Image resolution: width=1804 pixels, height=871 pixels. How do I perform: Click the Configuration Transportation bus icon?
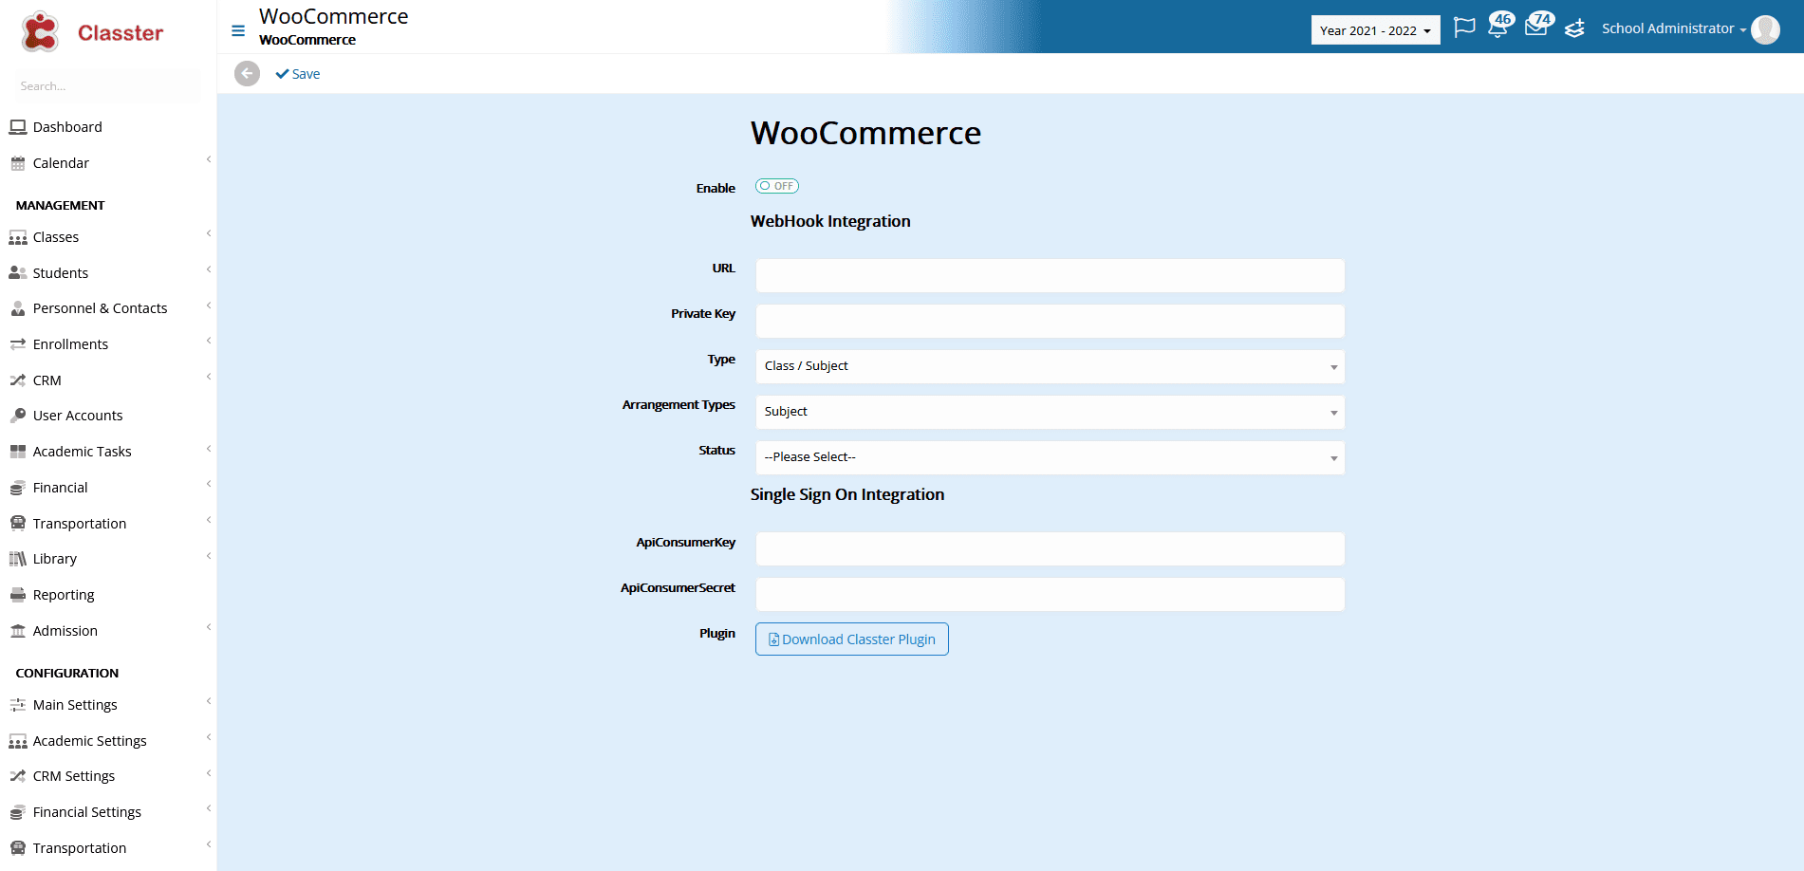pos(18,848)
